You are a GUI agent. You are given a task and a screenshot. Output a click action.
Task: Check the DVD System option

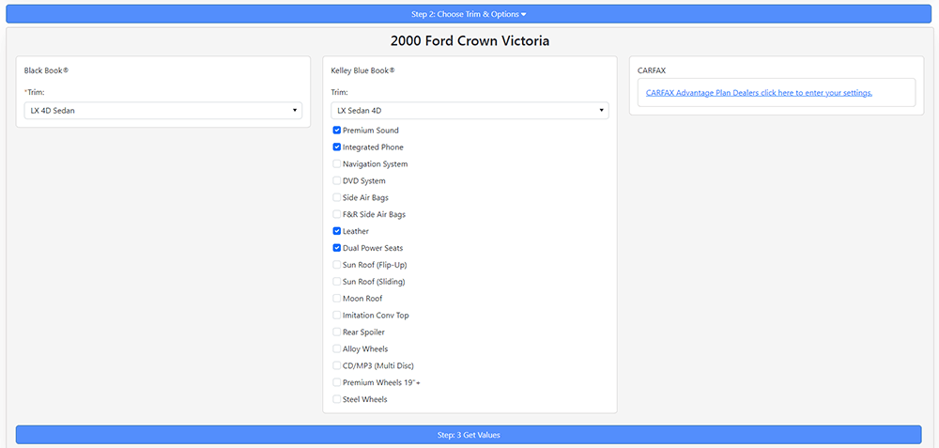[337, 181]
